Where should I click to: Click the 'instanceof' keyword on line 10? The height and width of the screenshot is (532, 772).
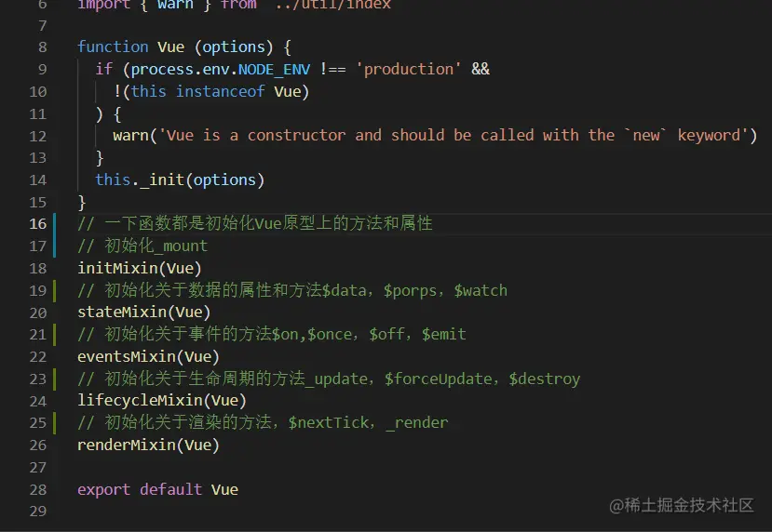(220, 91)
